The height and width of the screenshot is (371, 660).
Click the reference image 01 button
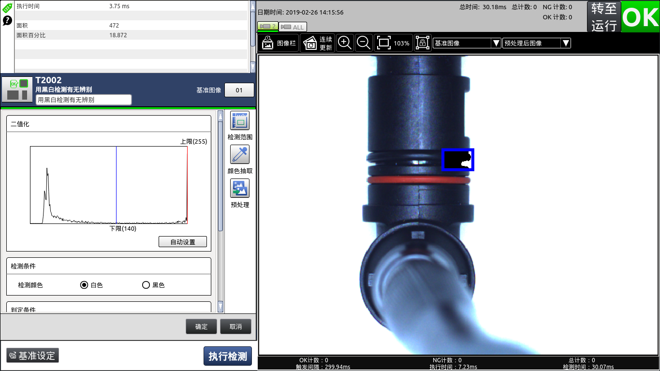point(239,90)
